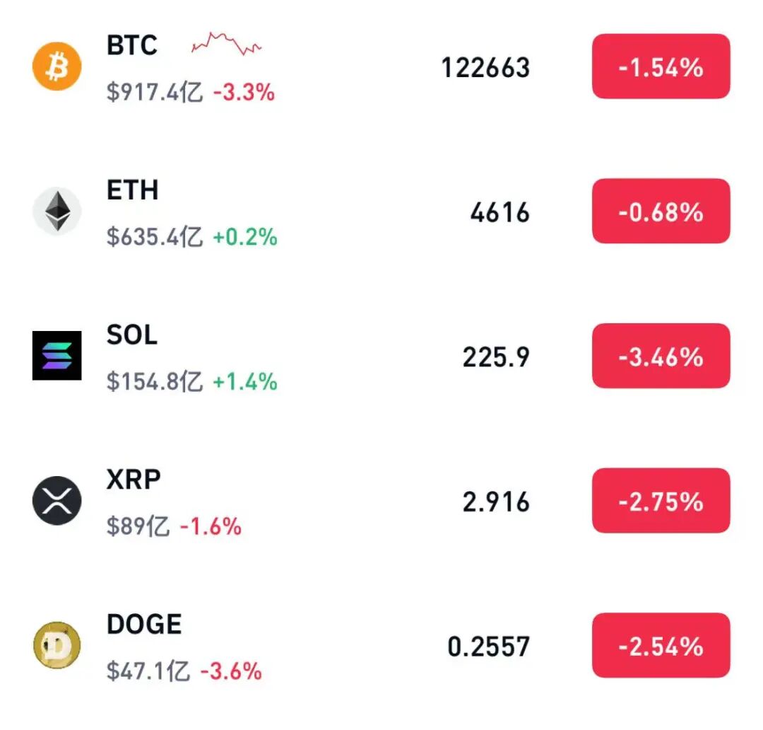The image size is (763, 730).
Task: Tap the SOL -3.46% change badge
Action: point(661,356)
